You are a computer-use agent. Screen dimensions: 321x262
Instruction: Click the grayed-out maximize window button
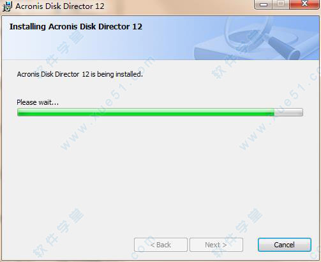[x=281, y=4]
